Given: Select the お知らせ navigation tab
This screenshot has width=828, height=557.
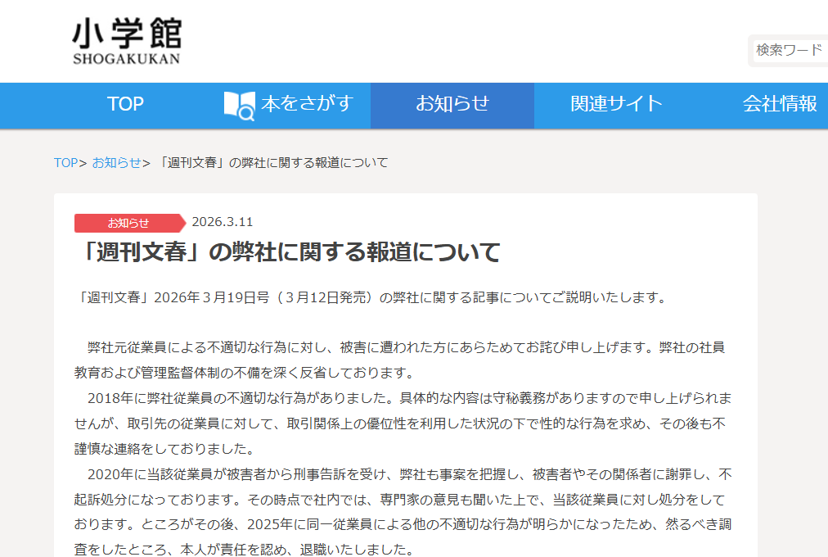Looking at the screenshot, I should pyautogui.click(x=452, y=105).
